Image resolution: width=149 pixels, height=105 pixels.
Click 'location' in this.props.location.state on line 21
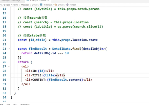click(79, 40)
